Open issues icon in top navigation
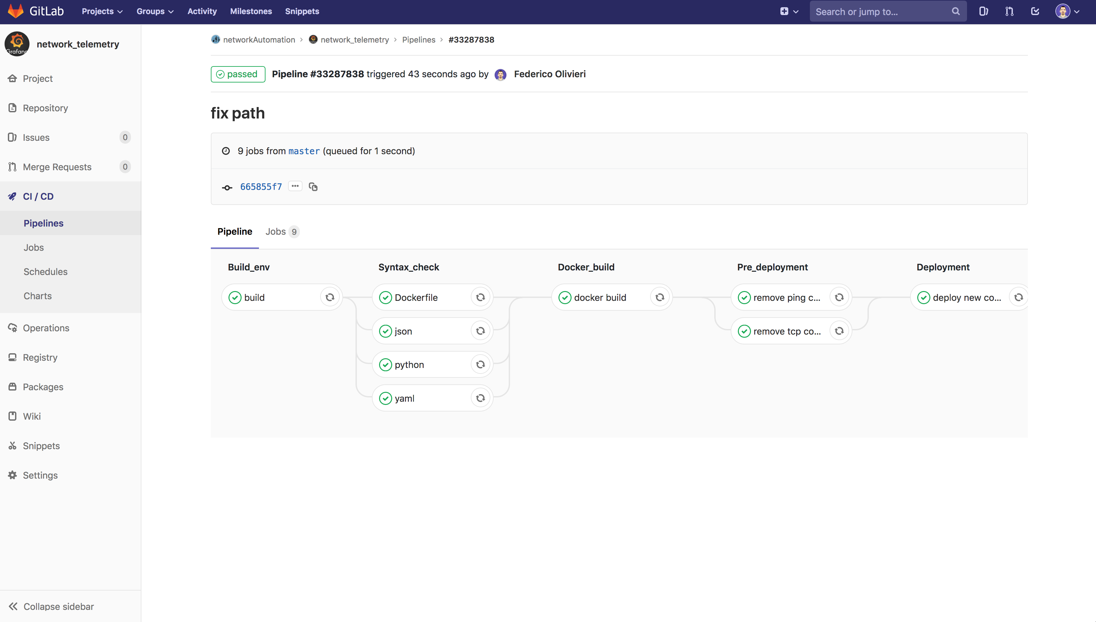 point(983,11)
